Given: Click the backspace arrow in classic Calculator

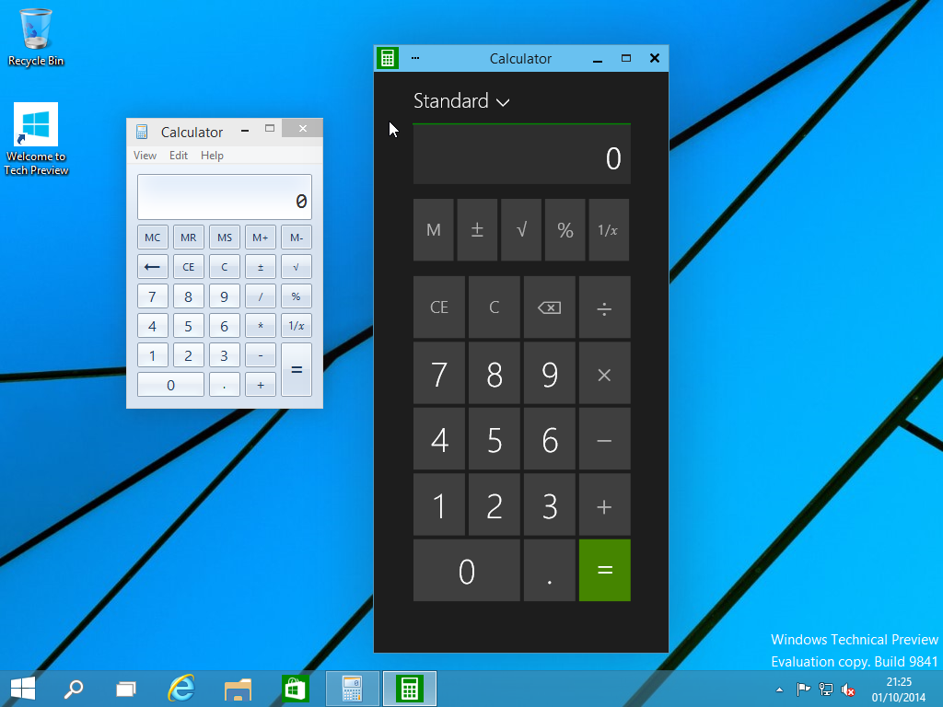Looking at the screenshot, I should [x=153, y=267].
